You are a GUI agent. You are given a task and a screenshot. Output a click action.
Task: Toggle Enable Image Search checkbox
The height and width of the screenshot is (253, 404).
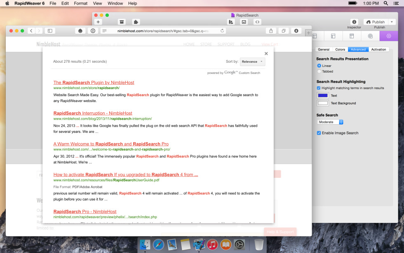point(319,133)
